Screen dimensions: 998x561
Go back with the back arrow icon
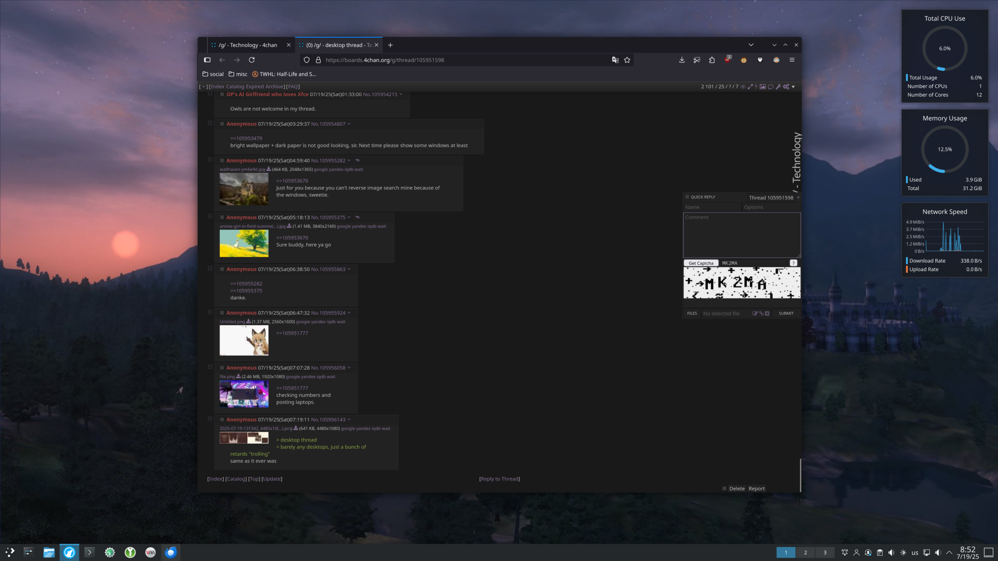coord(222,60)
